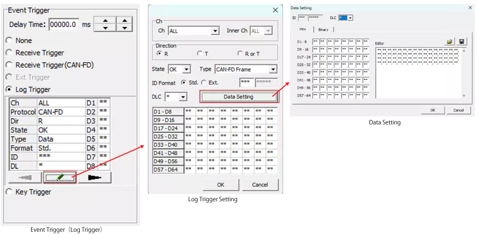Switch to the Binary tab
This screenshot has width=478, height=239.
[323, 30]
